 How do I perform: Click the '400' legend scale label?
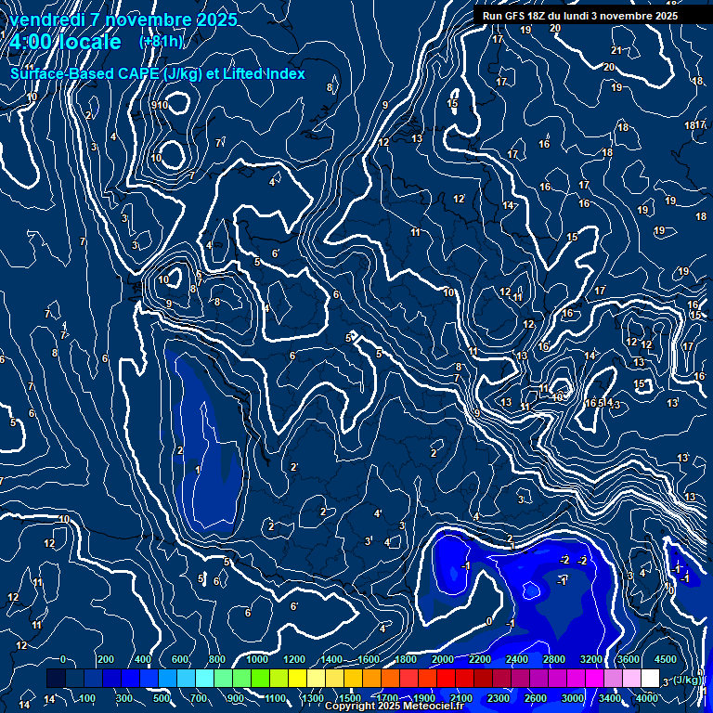point(143,659)
